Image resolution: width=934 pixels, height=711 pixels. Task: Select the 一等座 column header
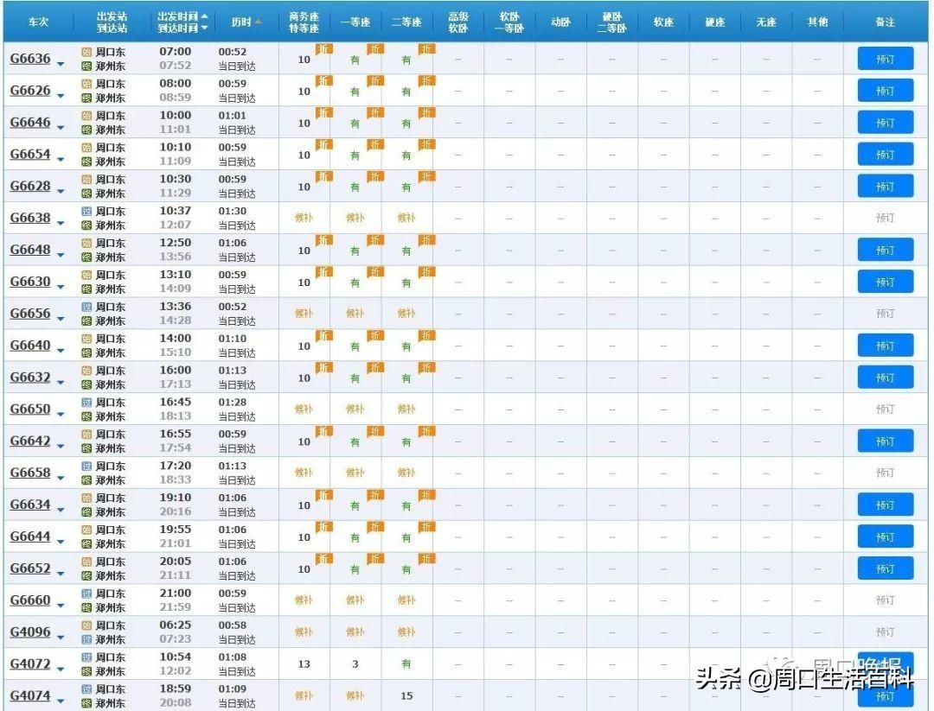(x=355, y=22)
